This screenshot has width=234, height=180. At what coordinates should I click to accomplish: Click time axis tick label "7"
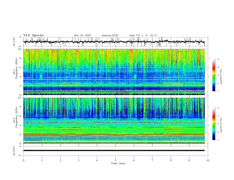[152, 160]
